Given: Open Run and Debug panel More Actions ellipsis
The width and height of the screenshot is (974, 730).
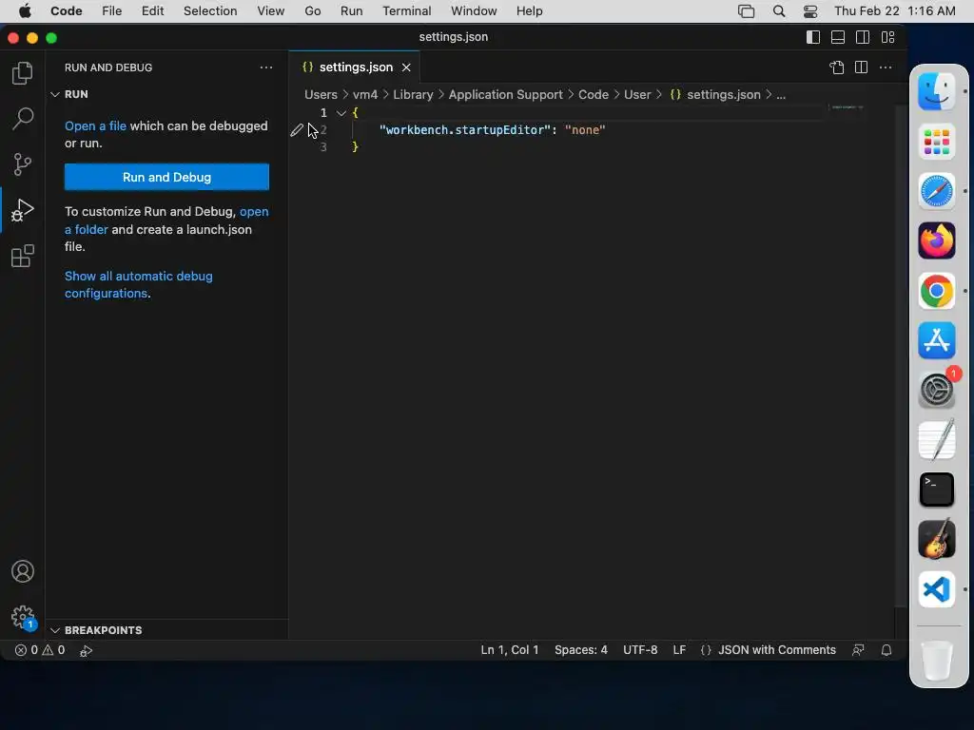Looking at the screenshot, I should click(x=266, y=67).
